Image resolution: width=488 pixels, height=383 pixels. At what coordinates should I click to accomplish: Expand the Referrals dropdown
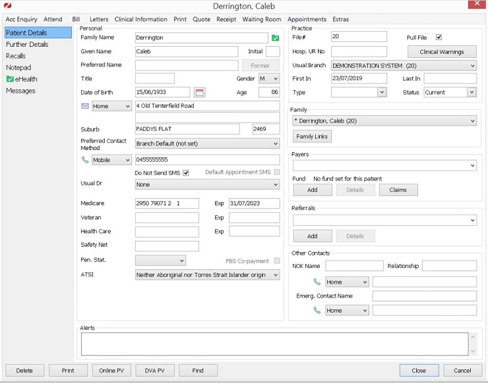click(384, 220)
